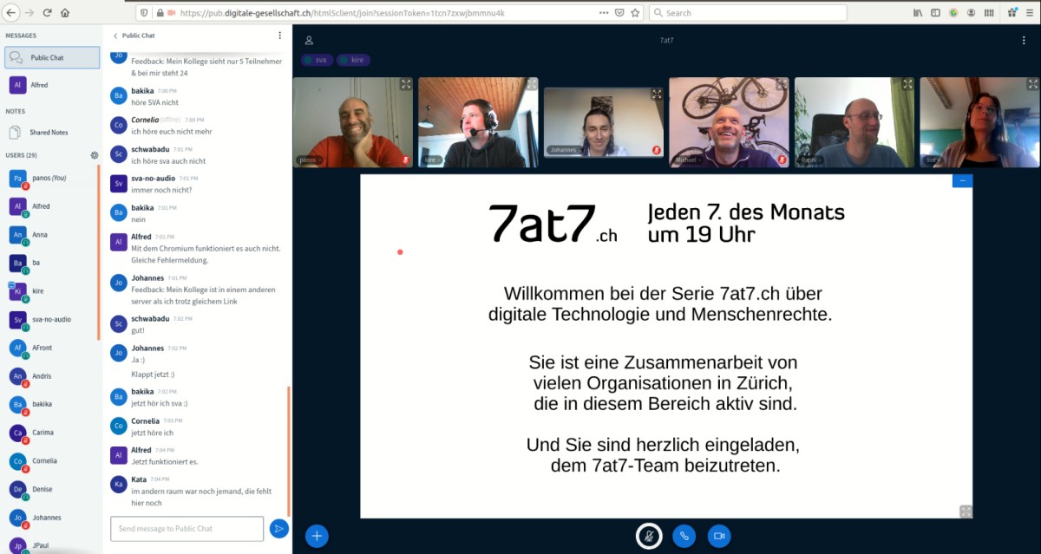Click the blue send message button

coord(278,528)
